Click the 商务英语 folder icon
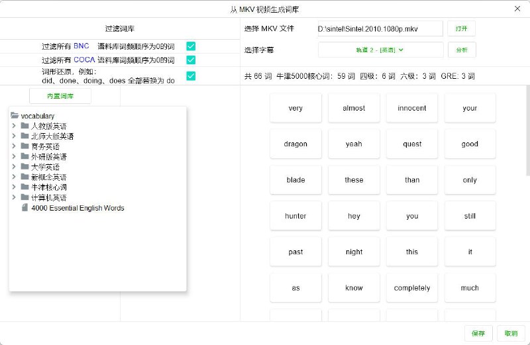530x345 pixels. tap(25, 146)
